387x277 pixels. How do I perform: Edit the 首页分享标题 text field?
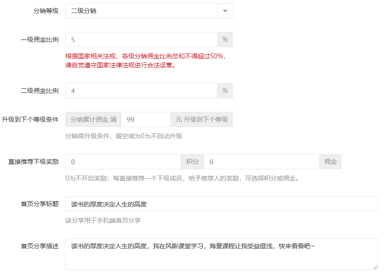[x=222, y=204]
